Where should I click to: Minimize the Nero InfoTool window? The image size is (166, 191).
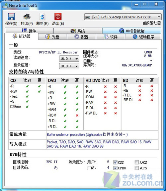coord(136,5)
